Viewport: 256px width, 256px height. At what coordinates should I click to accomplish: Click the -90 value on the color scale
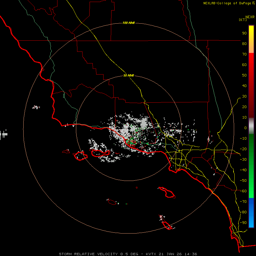(243, 223)
